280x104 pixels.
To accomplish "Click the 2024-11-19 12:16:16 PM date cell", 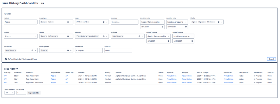I will (x=206, y=79).
